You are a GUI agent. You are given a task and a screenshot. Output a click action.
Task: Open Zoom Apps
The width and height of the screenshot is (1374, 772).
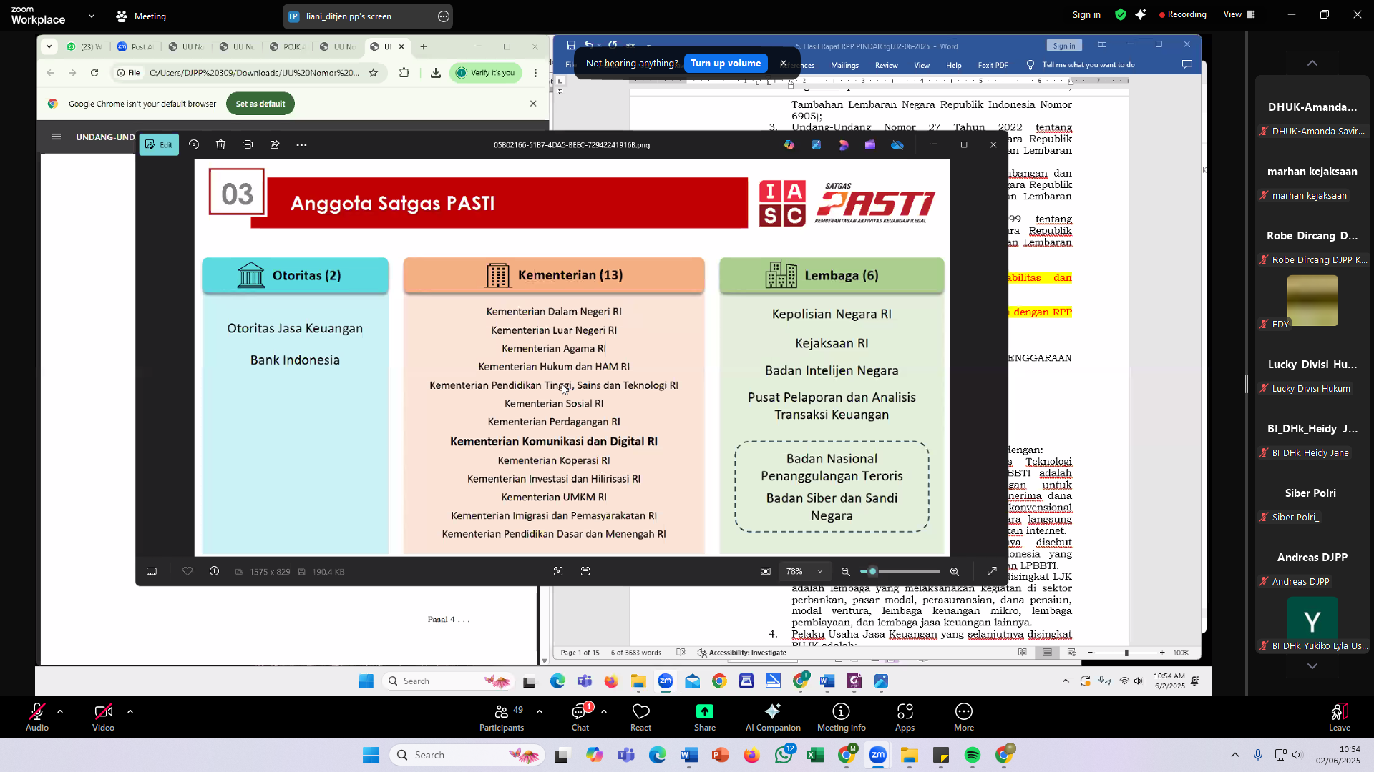pos(905,717)
